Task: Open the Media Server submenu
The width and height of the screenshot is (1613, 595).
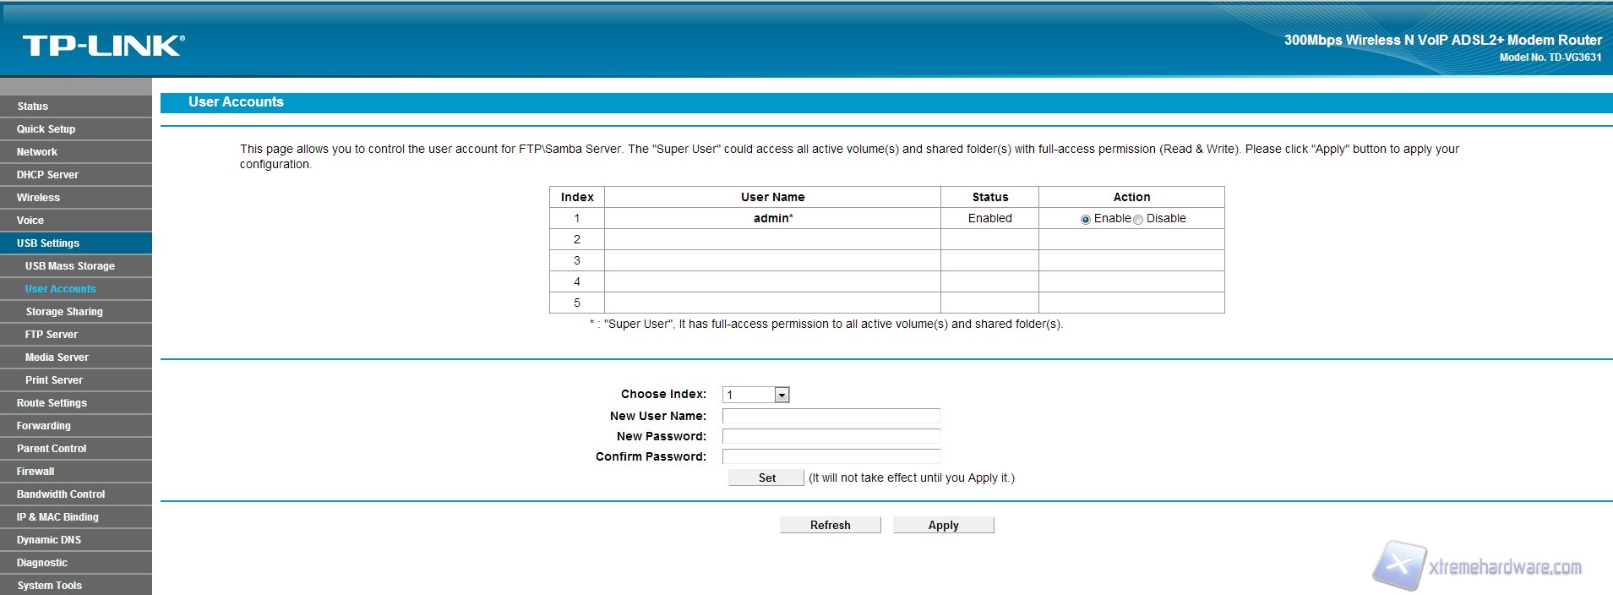Action: [x=57, y=358]
